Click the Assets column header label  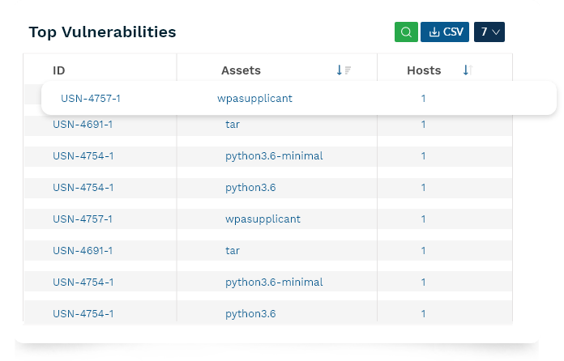[241, 70]
